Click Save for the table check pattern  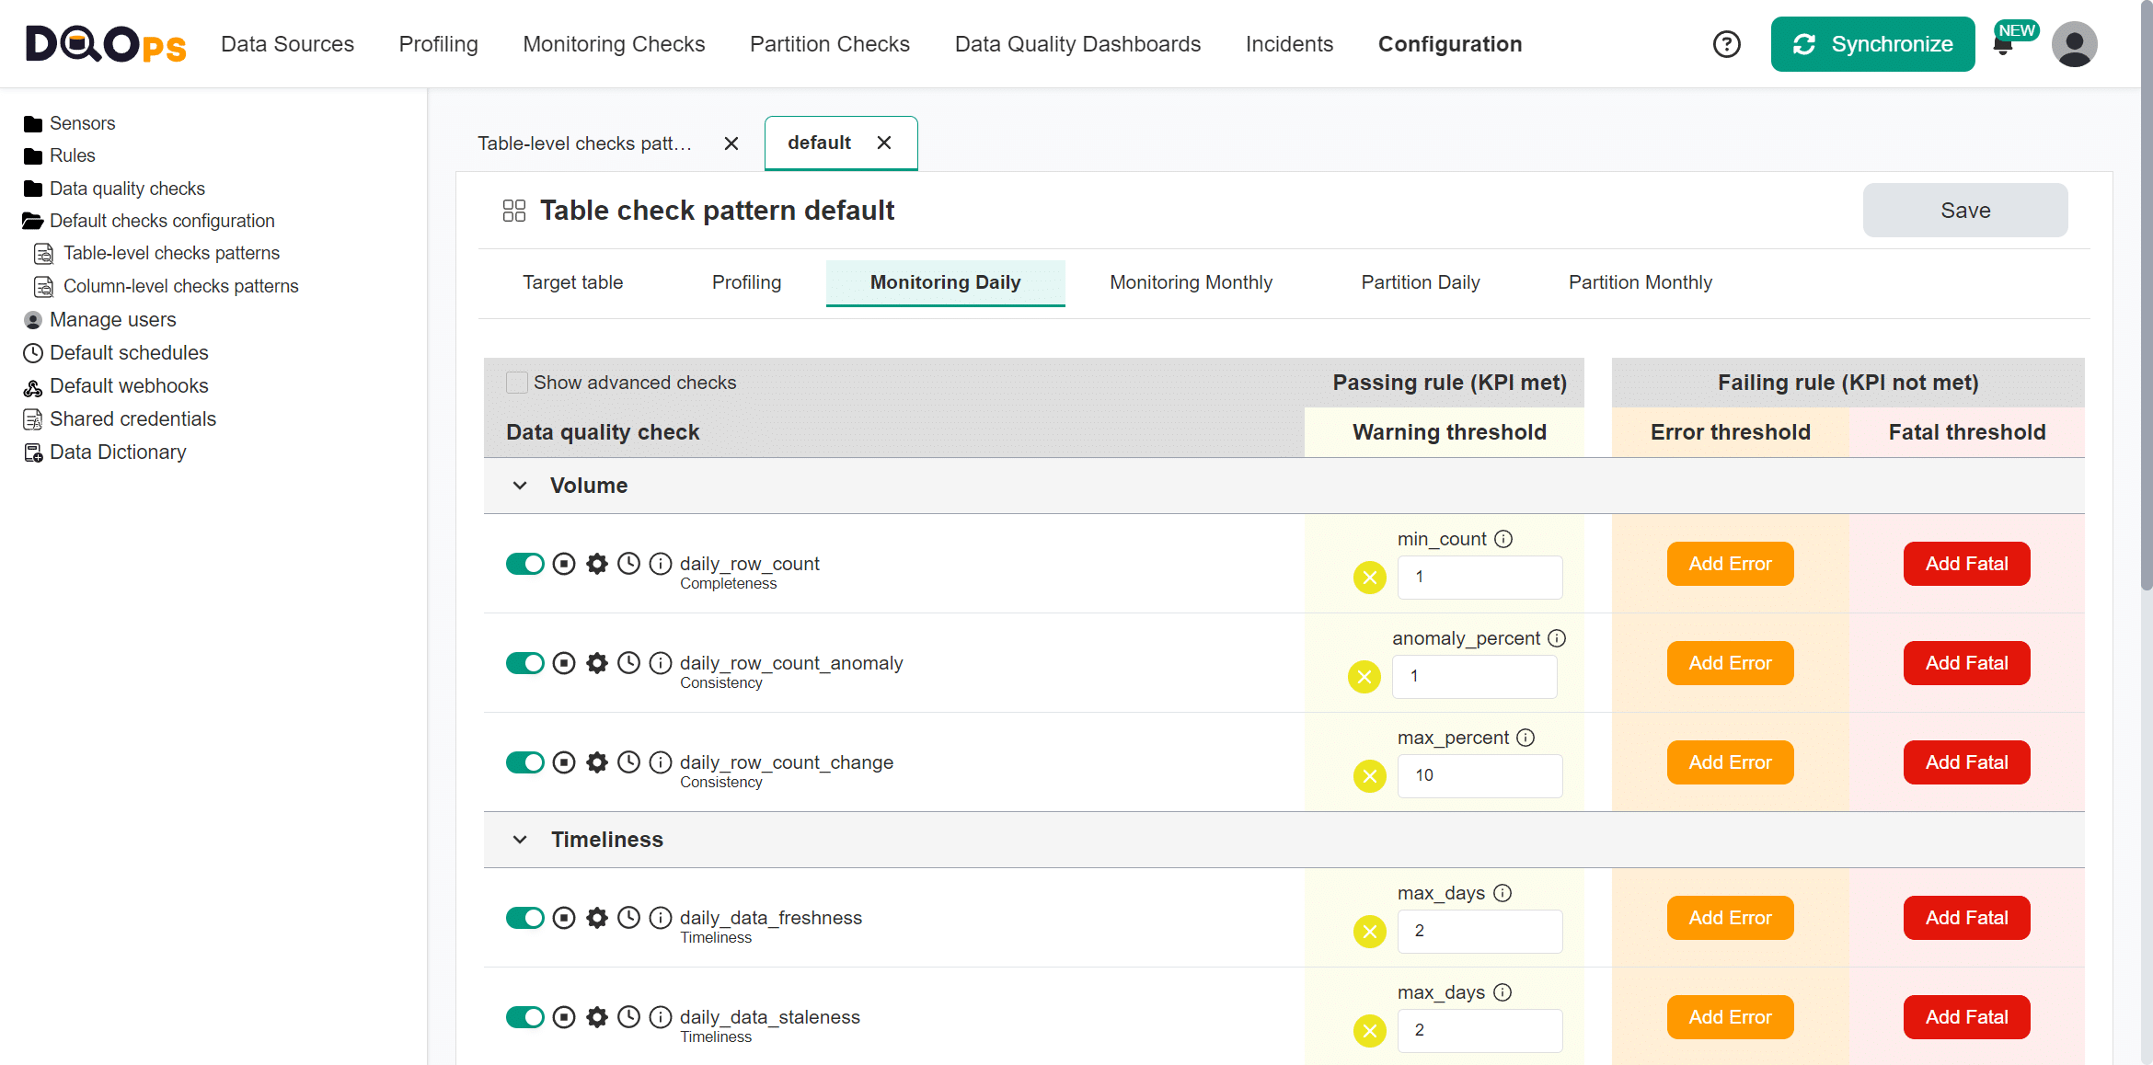(x=1964, y=210)
